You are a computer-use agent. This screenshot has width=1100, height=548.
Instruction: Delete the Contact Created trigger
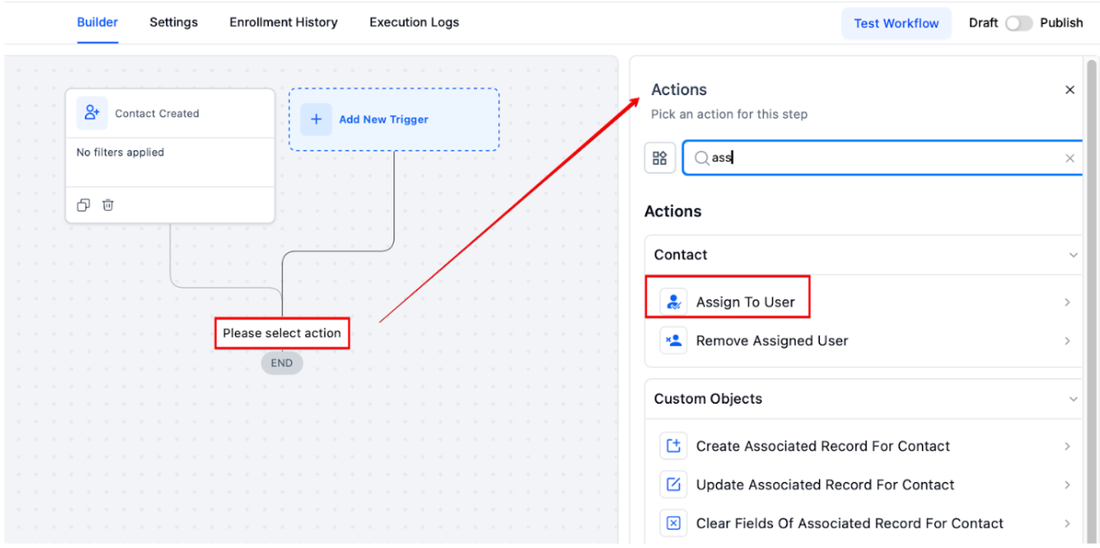[x=108, y=206]
